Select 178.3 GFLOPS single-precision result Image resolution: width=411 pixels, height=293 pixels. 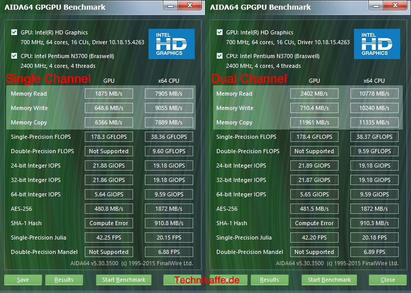(x=109, y=137)
